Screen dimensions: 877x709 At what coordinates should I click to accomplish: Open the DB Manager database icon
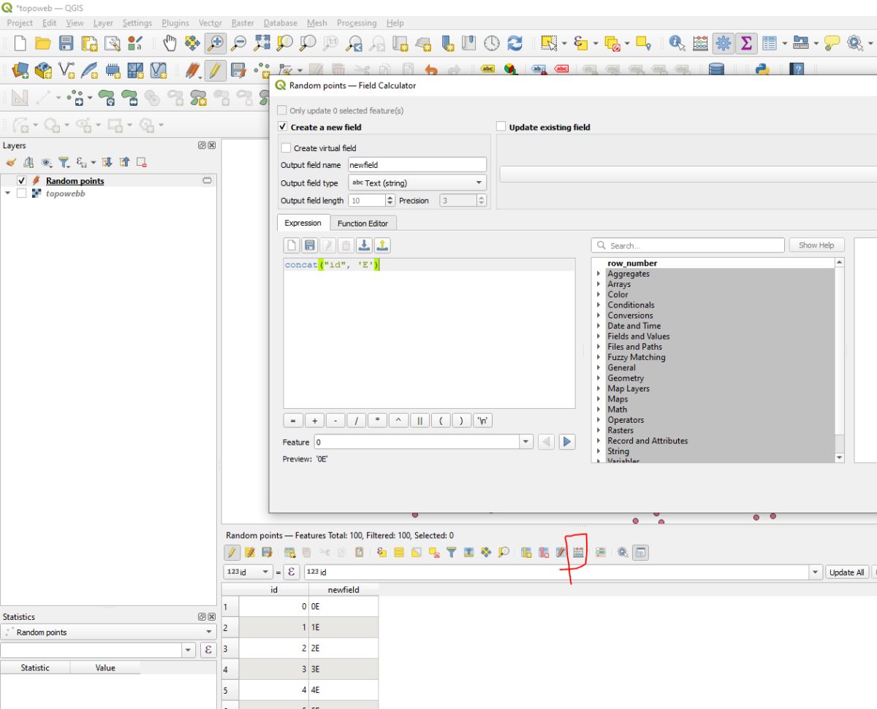(716, 70)
